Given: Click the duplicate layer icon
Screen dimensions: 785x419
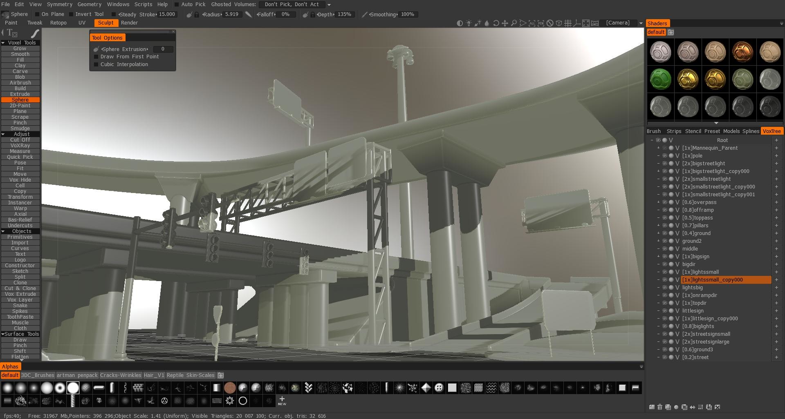Looking at the screenshot, I should pos(668,407).
